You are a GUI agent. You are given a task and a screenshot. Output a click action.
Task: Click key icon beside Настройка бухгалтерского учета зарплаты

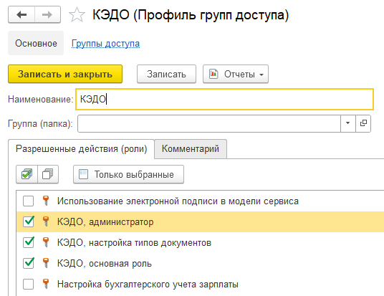(x=46, y=284)
